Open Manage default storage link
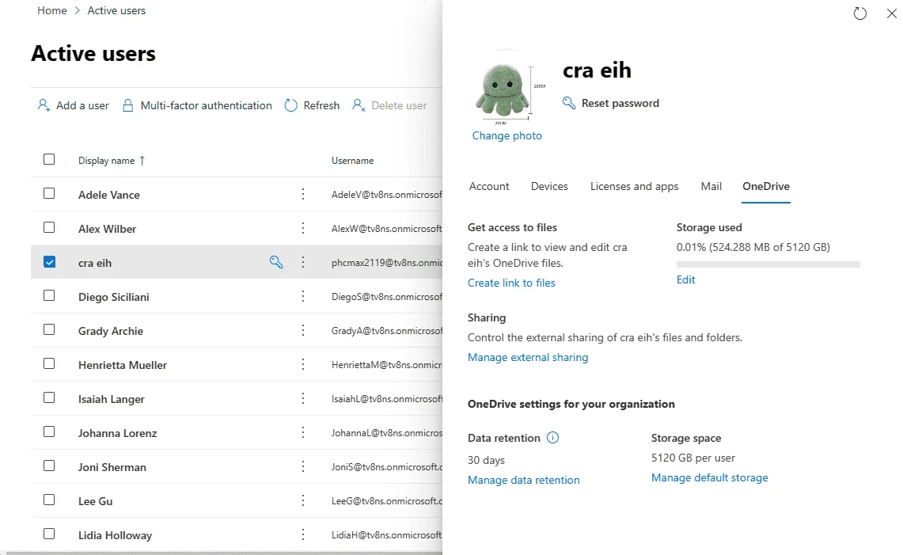This screenshot has width=903, height=555. (x=709, y=477)
